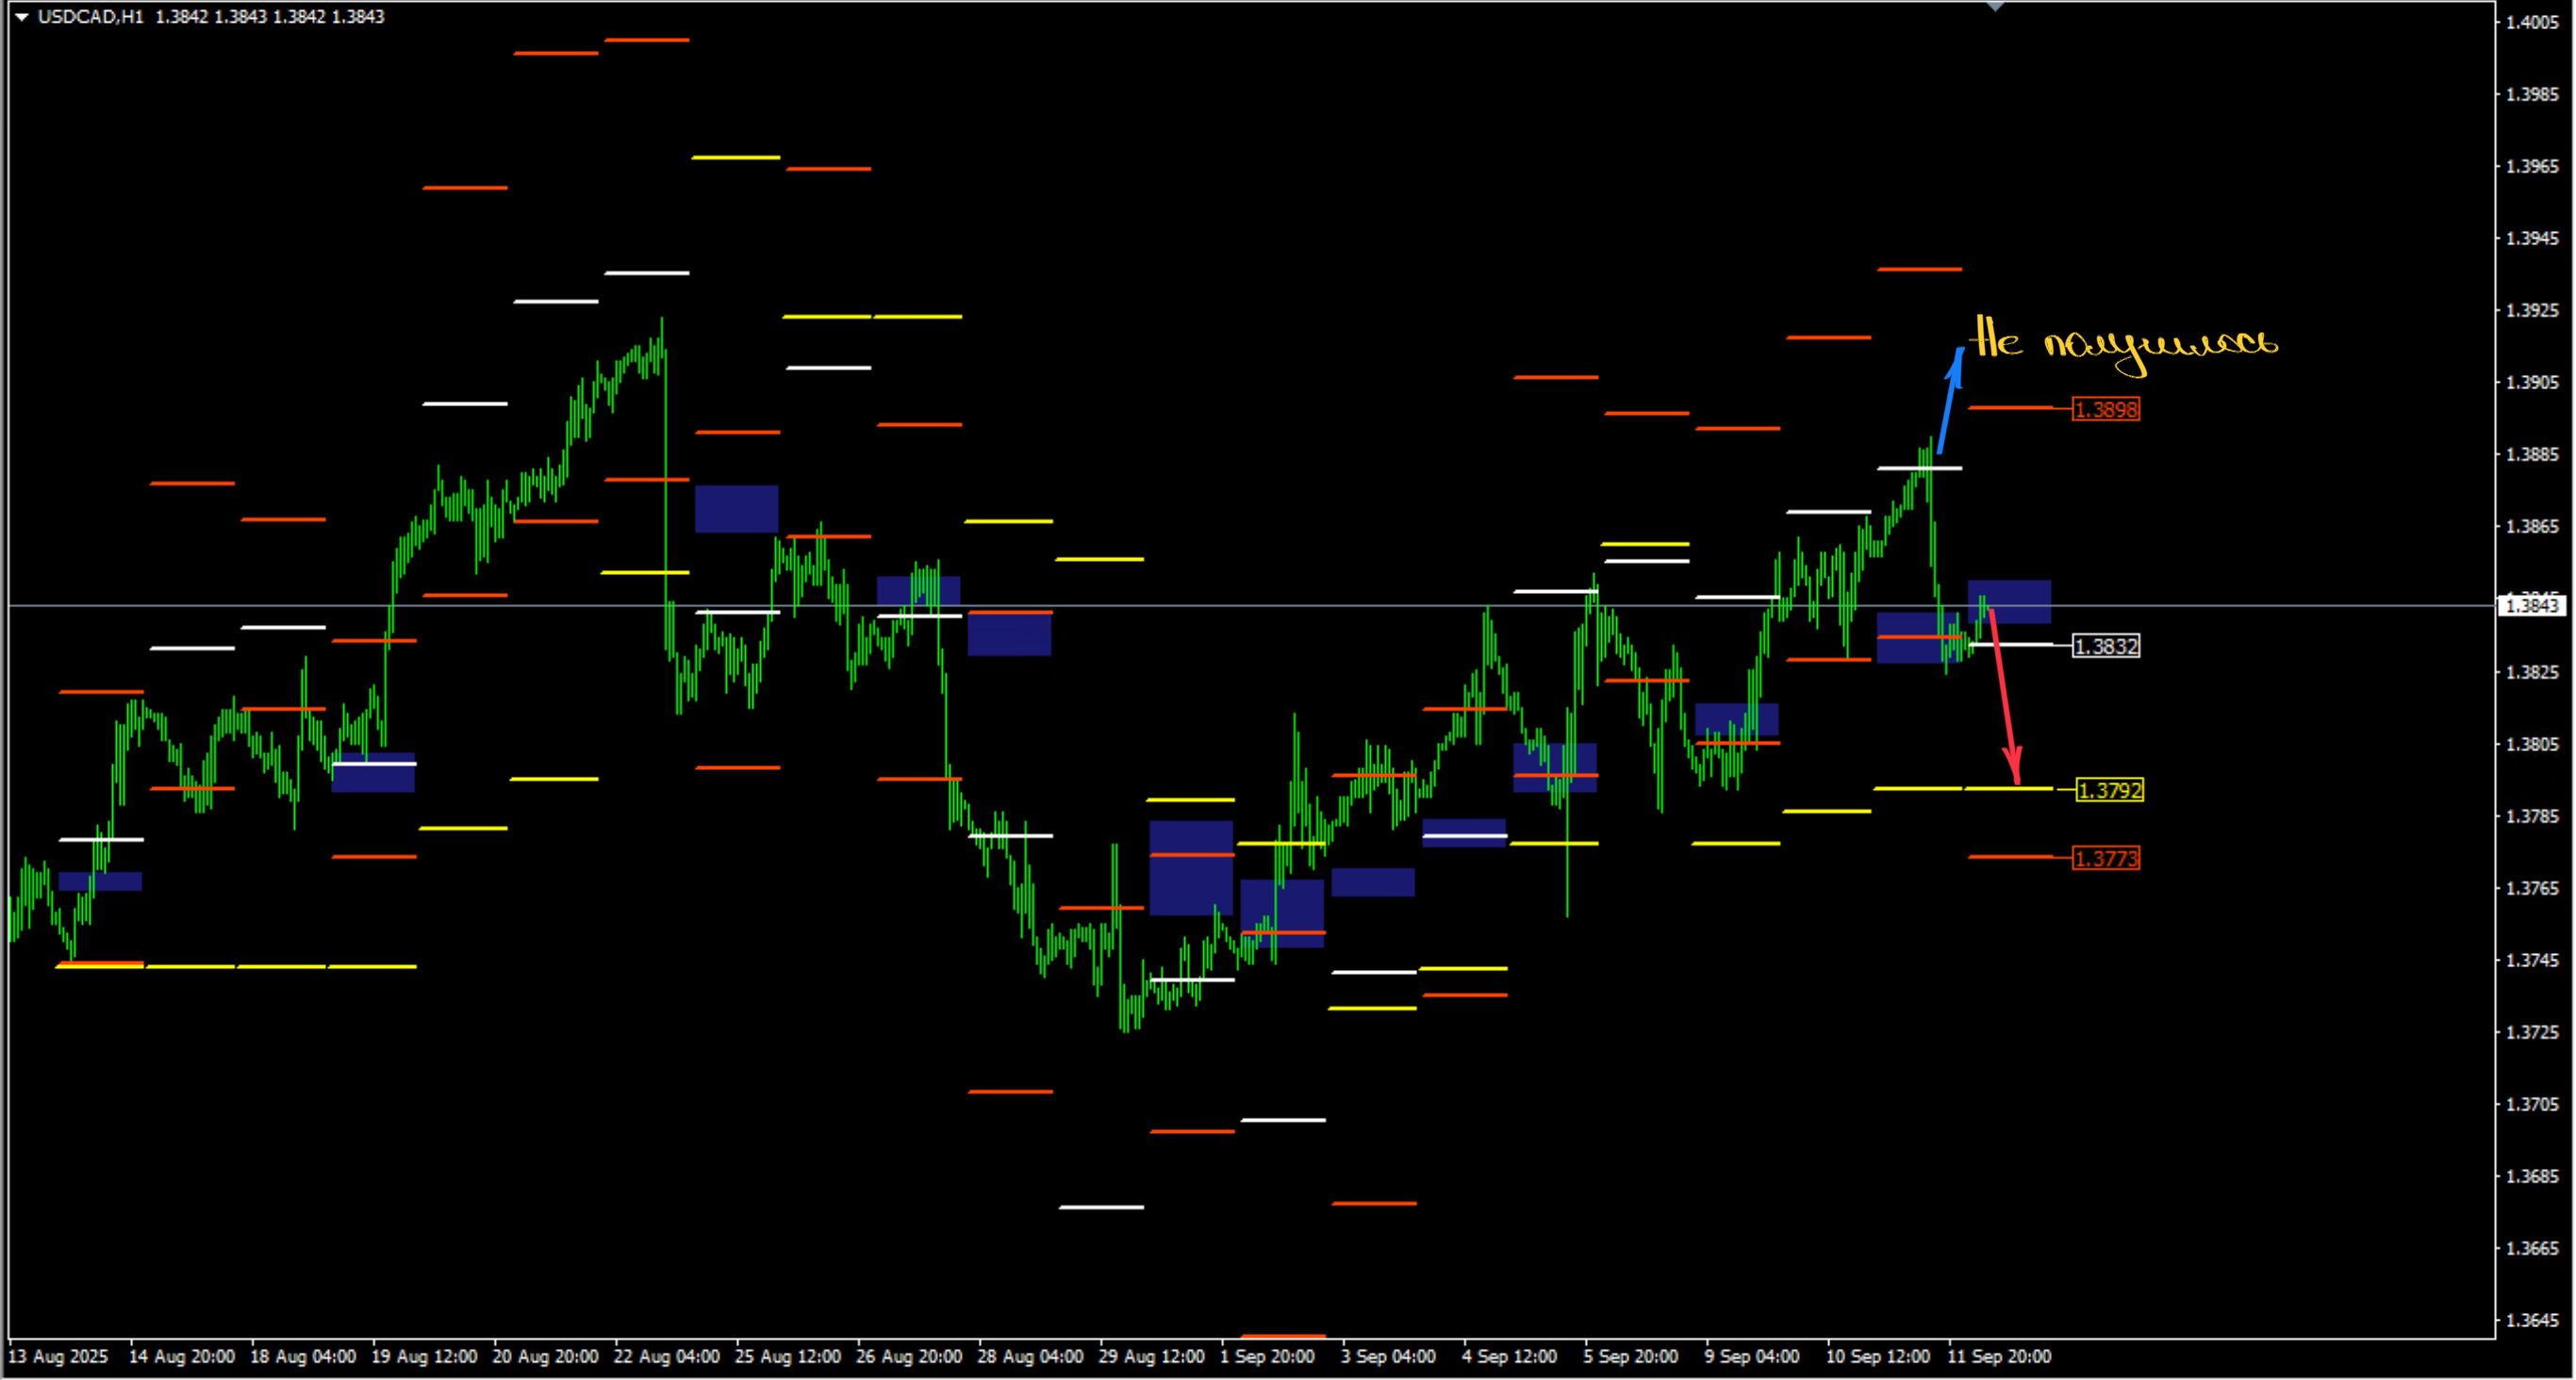Click the 11 Sep 20:00 time label
The height and width of the screenshot is (1380, 2576).
tap(1999, 1357)
